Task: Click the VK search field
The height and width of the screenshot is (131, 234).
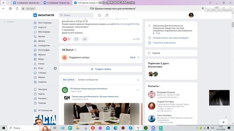Action: pyautogui.click(x=76, y=15)
